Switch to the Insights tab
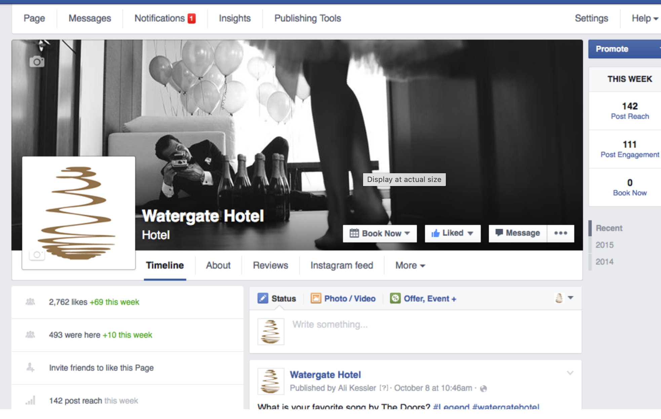Image resolution: width=661 pixels, height=419 pixels. coord(235,18)
